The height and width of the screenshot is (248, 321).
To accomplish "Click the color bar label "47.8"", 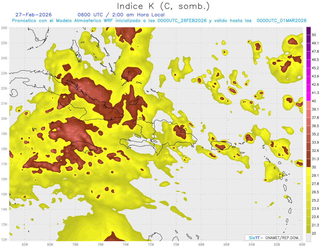I will 315,51.
